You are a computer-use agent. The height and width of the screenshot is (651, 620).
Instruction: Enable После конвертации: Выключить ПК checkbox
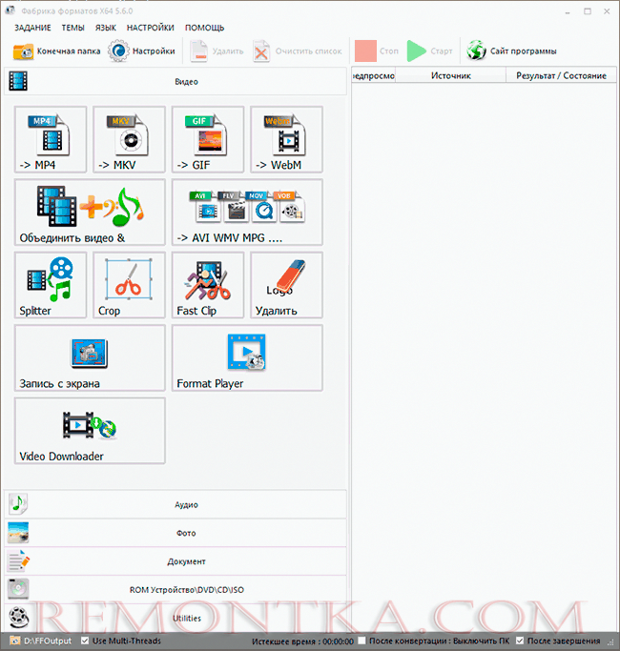[x=362, y=641]
